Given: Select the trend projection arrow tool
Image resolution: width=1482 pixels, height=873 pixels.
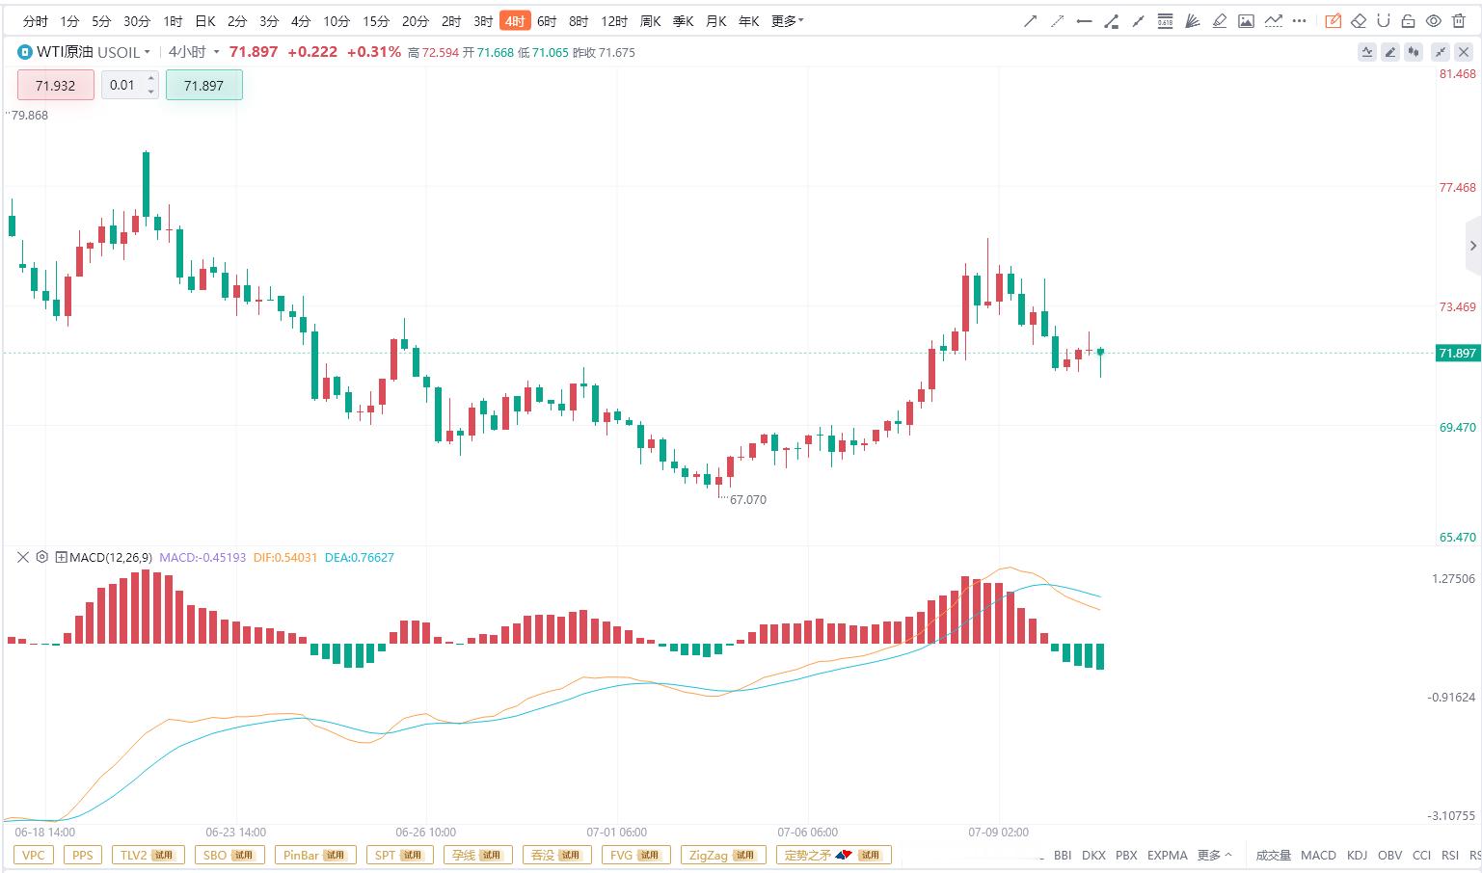Looking at the screenshot, I should (1273, 21).
